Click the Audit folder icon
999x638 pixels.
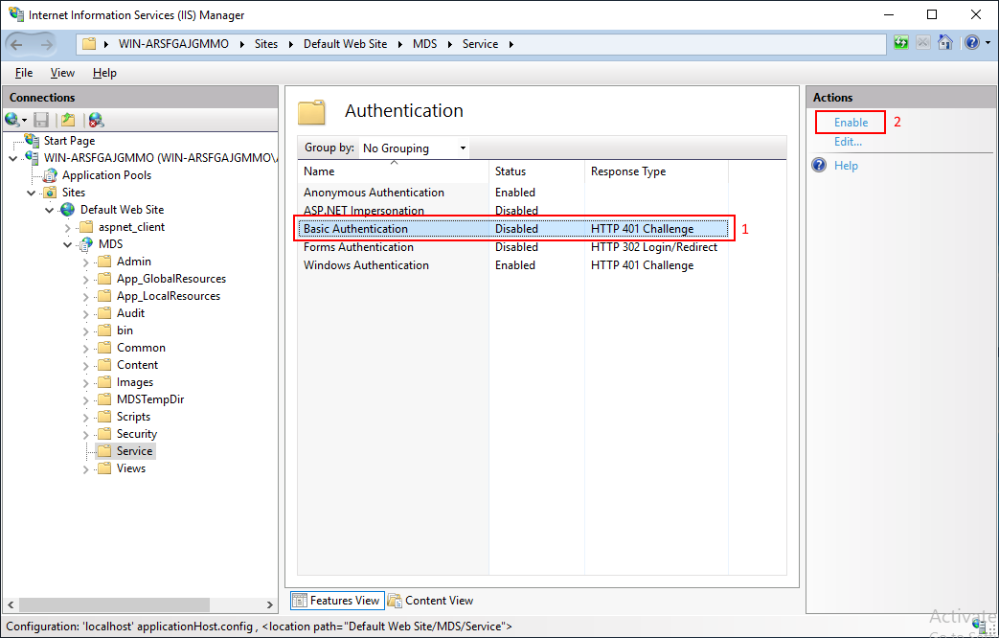click(x=103, y=313)
